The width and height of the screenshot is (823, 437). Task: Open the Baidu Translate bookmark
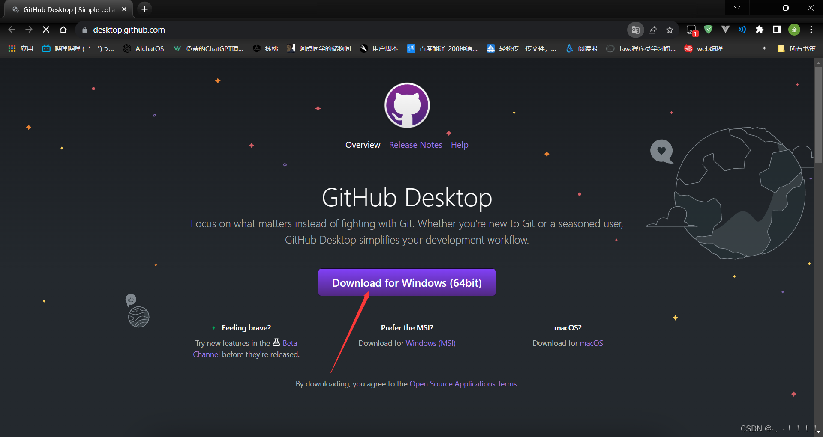(442, 48)
